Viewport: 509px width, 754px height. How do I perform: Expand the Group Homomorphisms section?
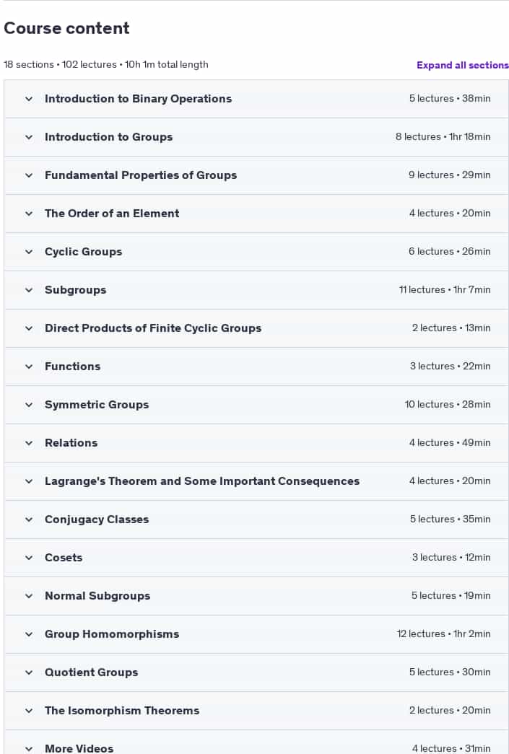[256, 634]
